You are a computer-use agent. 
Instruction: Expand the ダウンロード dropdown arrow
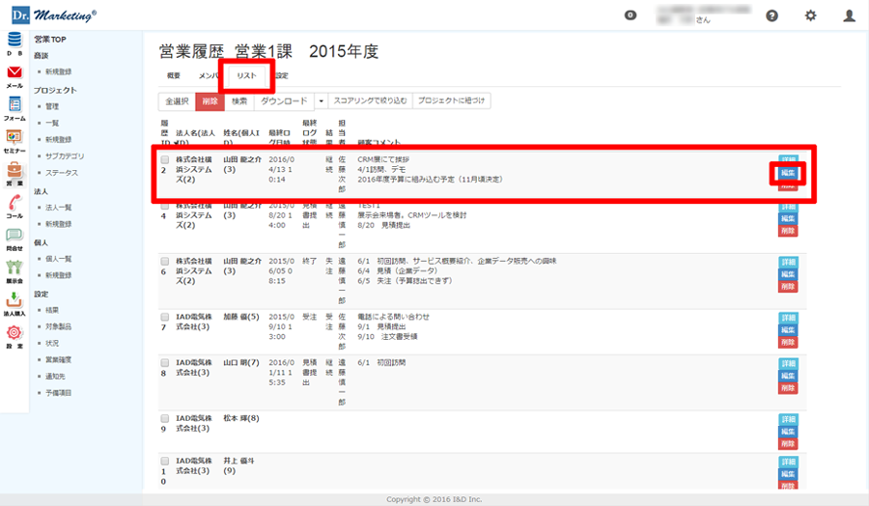pos(322,100)
